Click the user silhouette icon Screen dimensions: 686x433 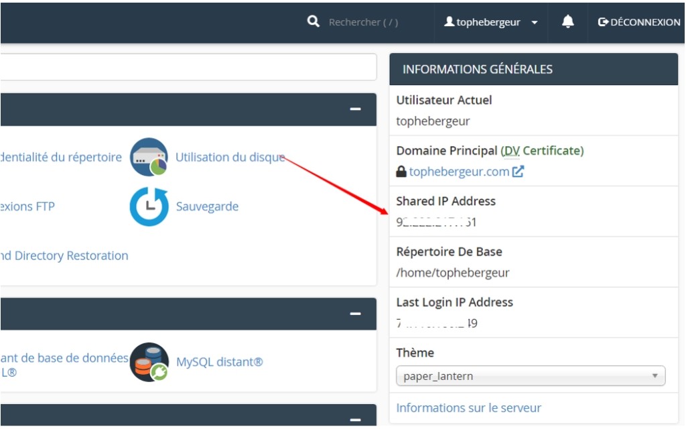pos(449,21)
